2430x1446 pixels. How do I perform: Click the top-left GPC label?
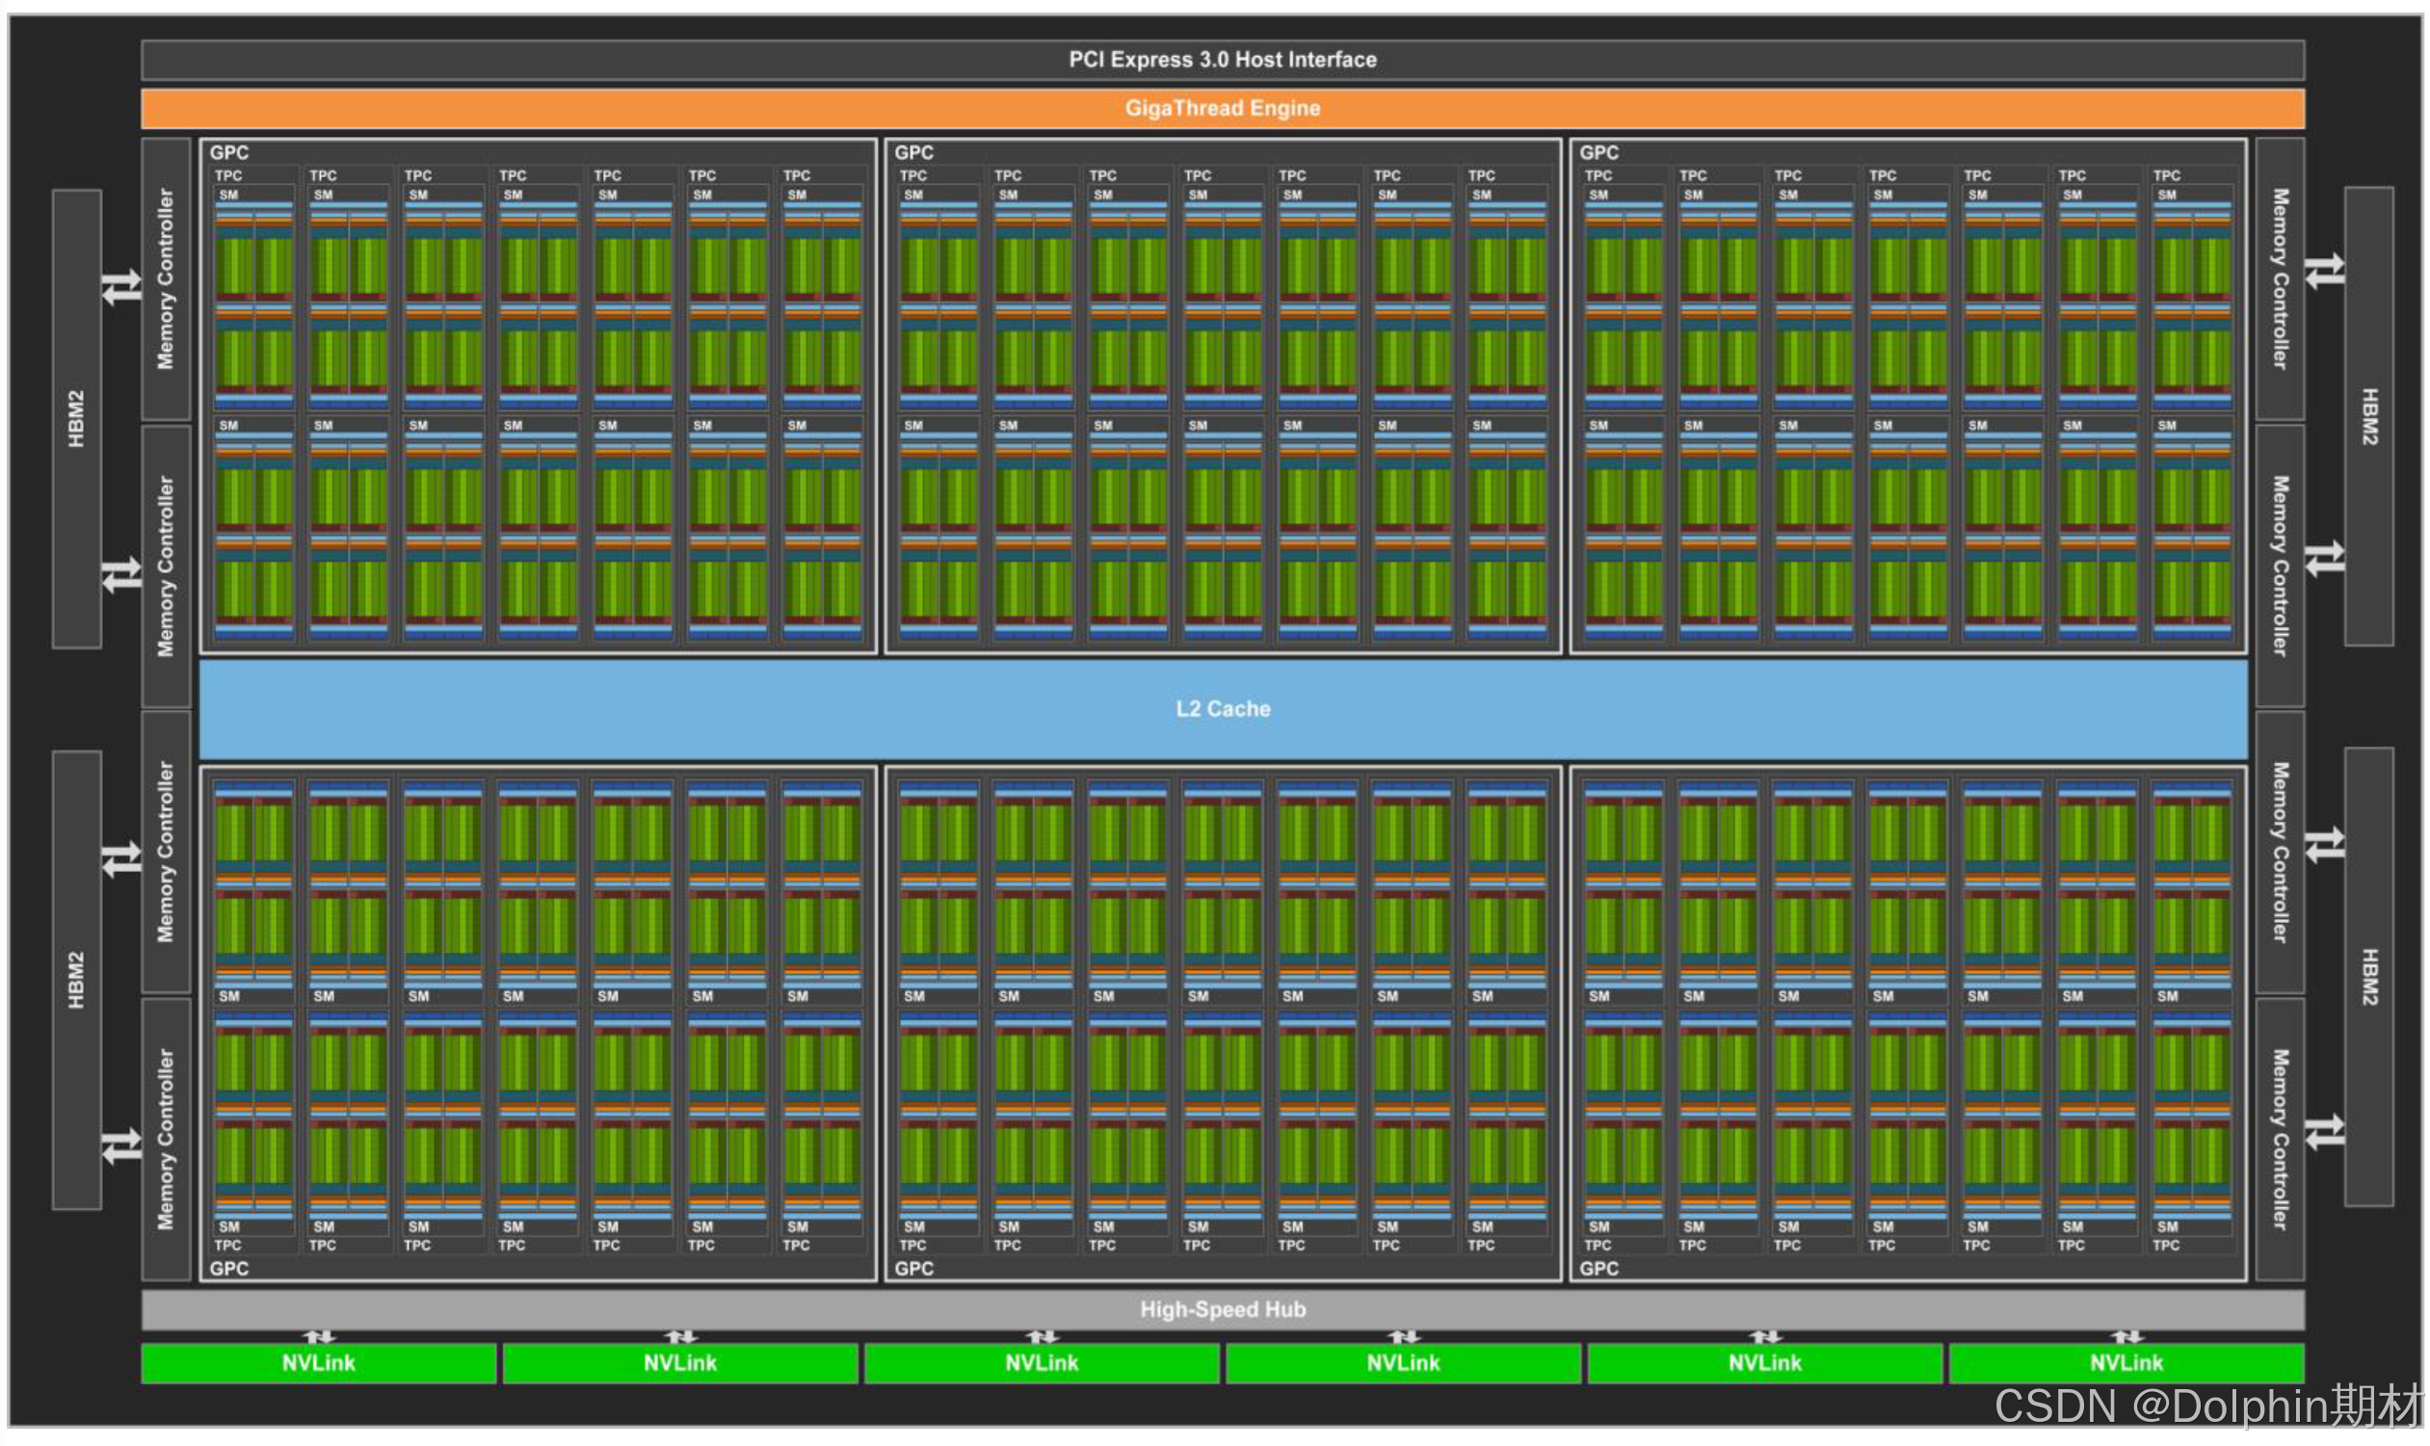(x=229, y=153)
